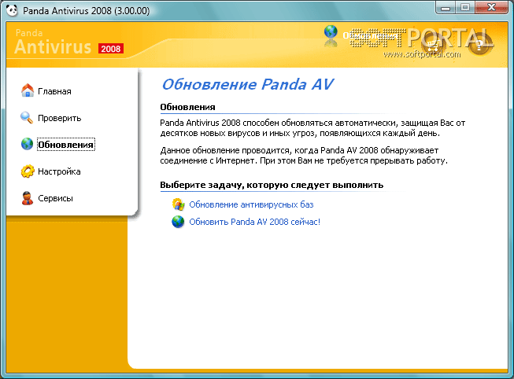The width and height of the screenshot is (514, 379).
Task: Open the Сервисы services section
Action: (46, 198)
